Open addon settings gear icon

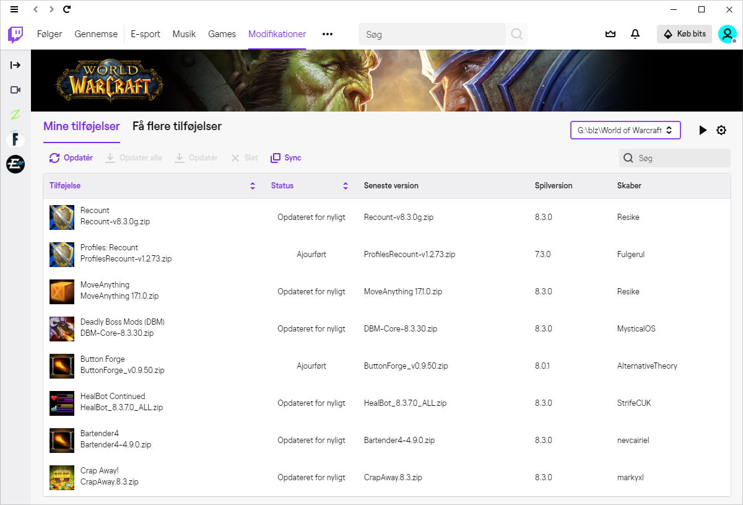(x=721, y=130)
